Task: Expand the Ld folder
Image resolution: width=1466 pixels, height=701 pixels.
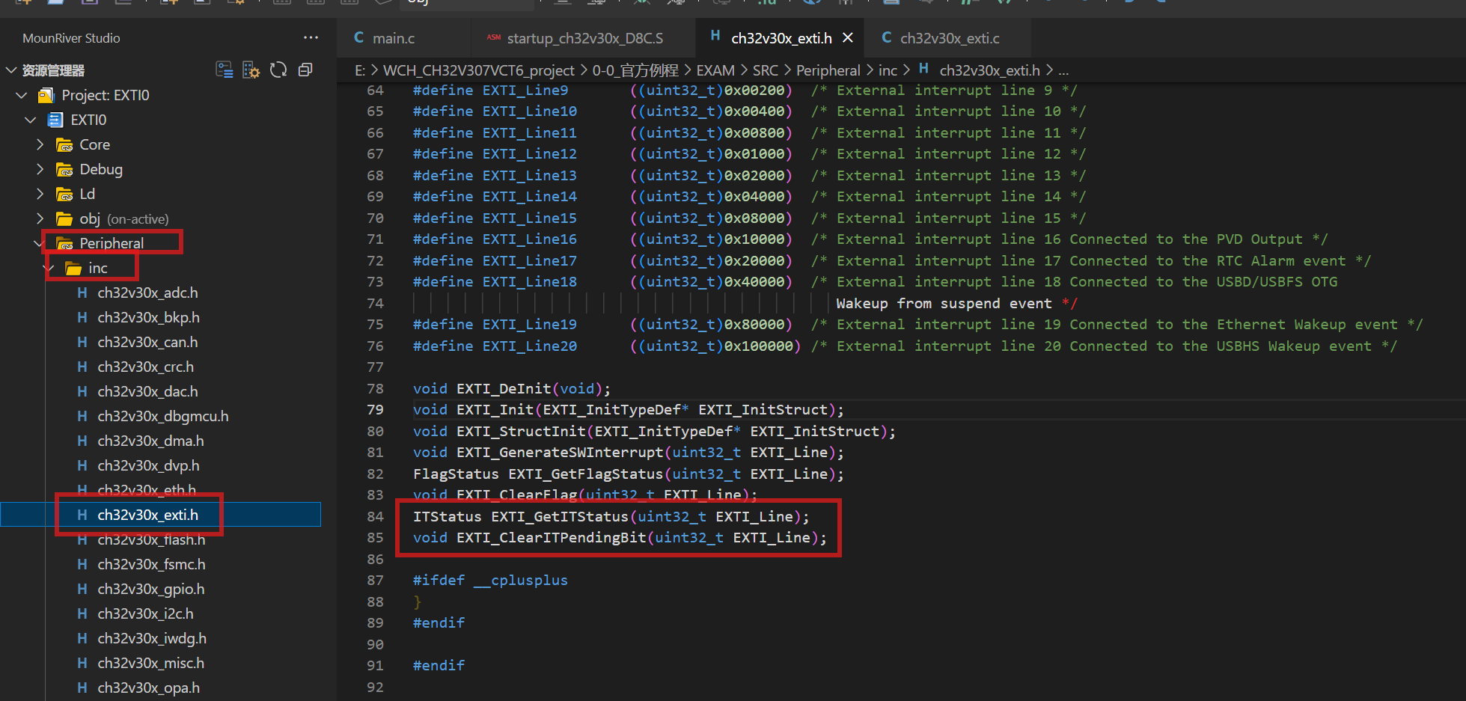Action: tap(40, 194)
